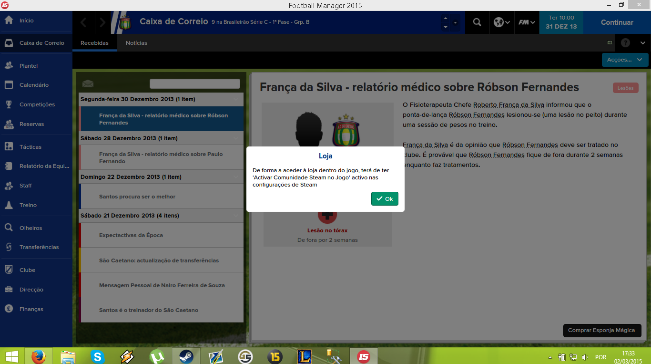Click the Olheiros magnifier icon in sidebar
651x364 pixels.
9,228
